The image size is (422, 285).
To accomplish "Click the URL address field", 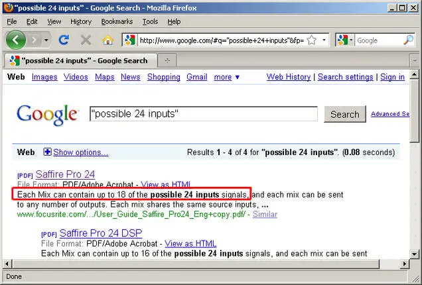I will pyautogui.click(x=222, y=40).
